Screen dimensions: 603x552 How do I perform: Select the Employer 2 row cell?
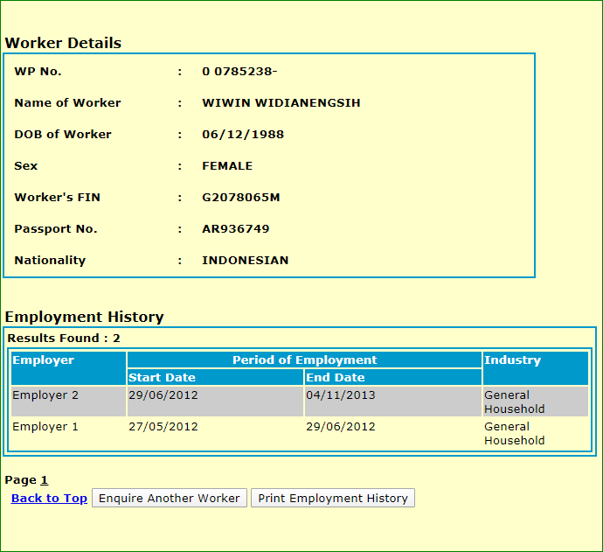tap(45, 395)
